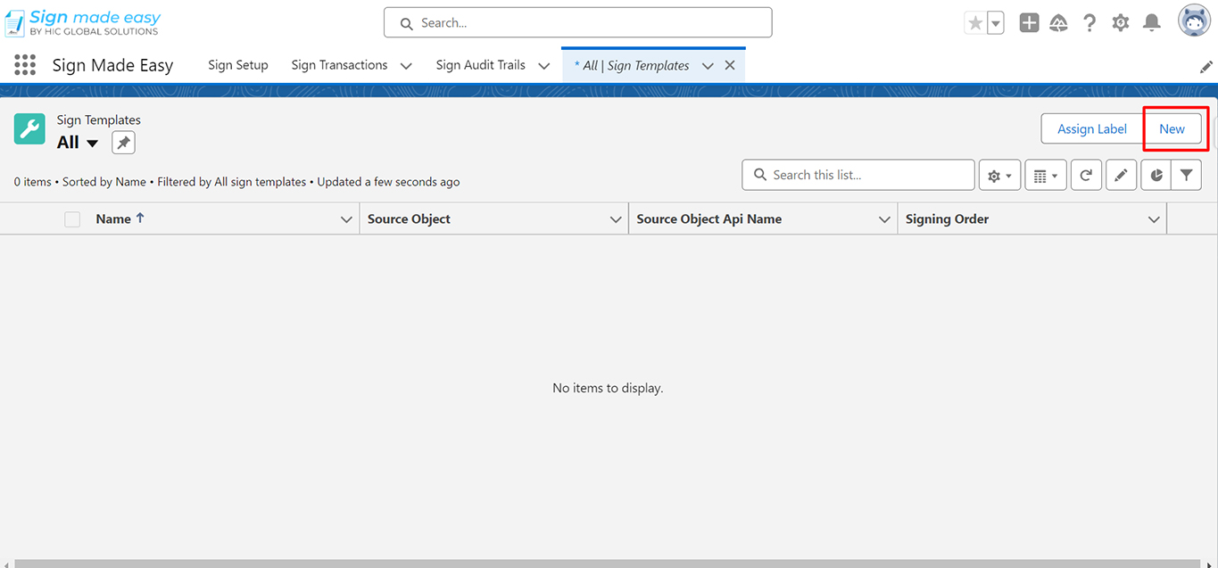Image resolution: width=1218 pixels, height=568 pixels.
Task: Open the Setup gear icon
Action: (1120, 23)
